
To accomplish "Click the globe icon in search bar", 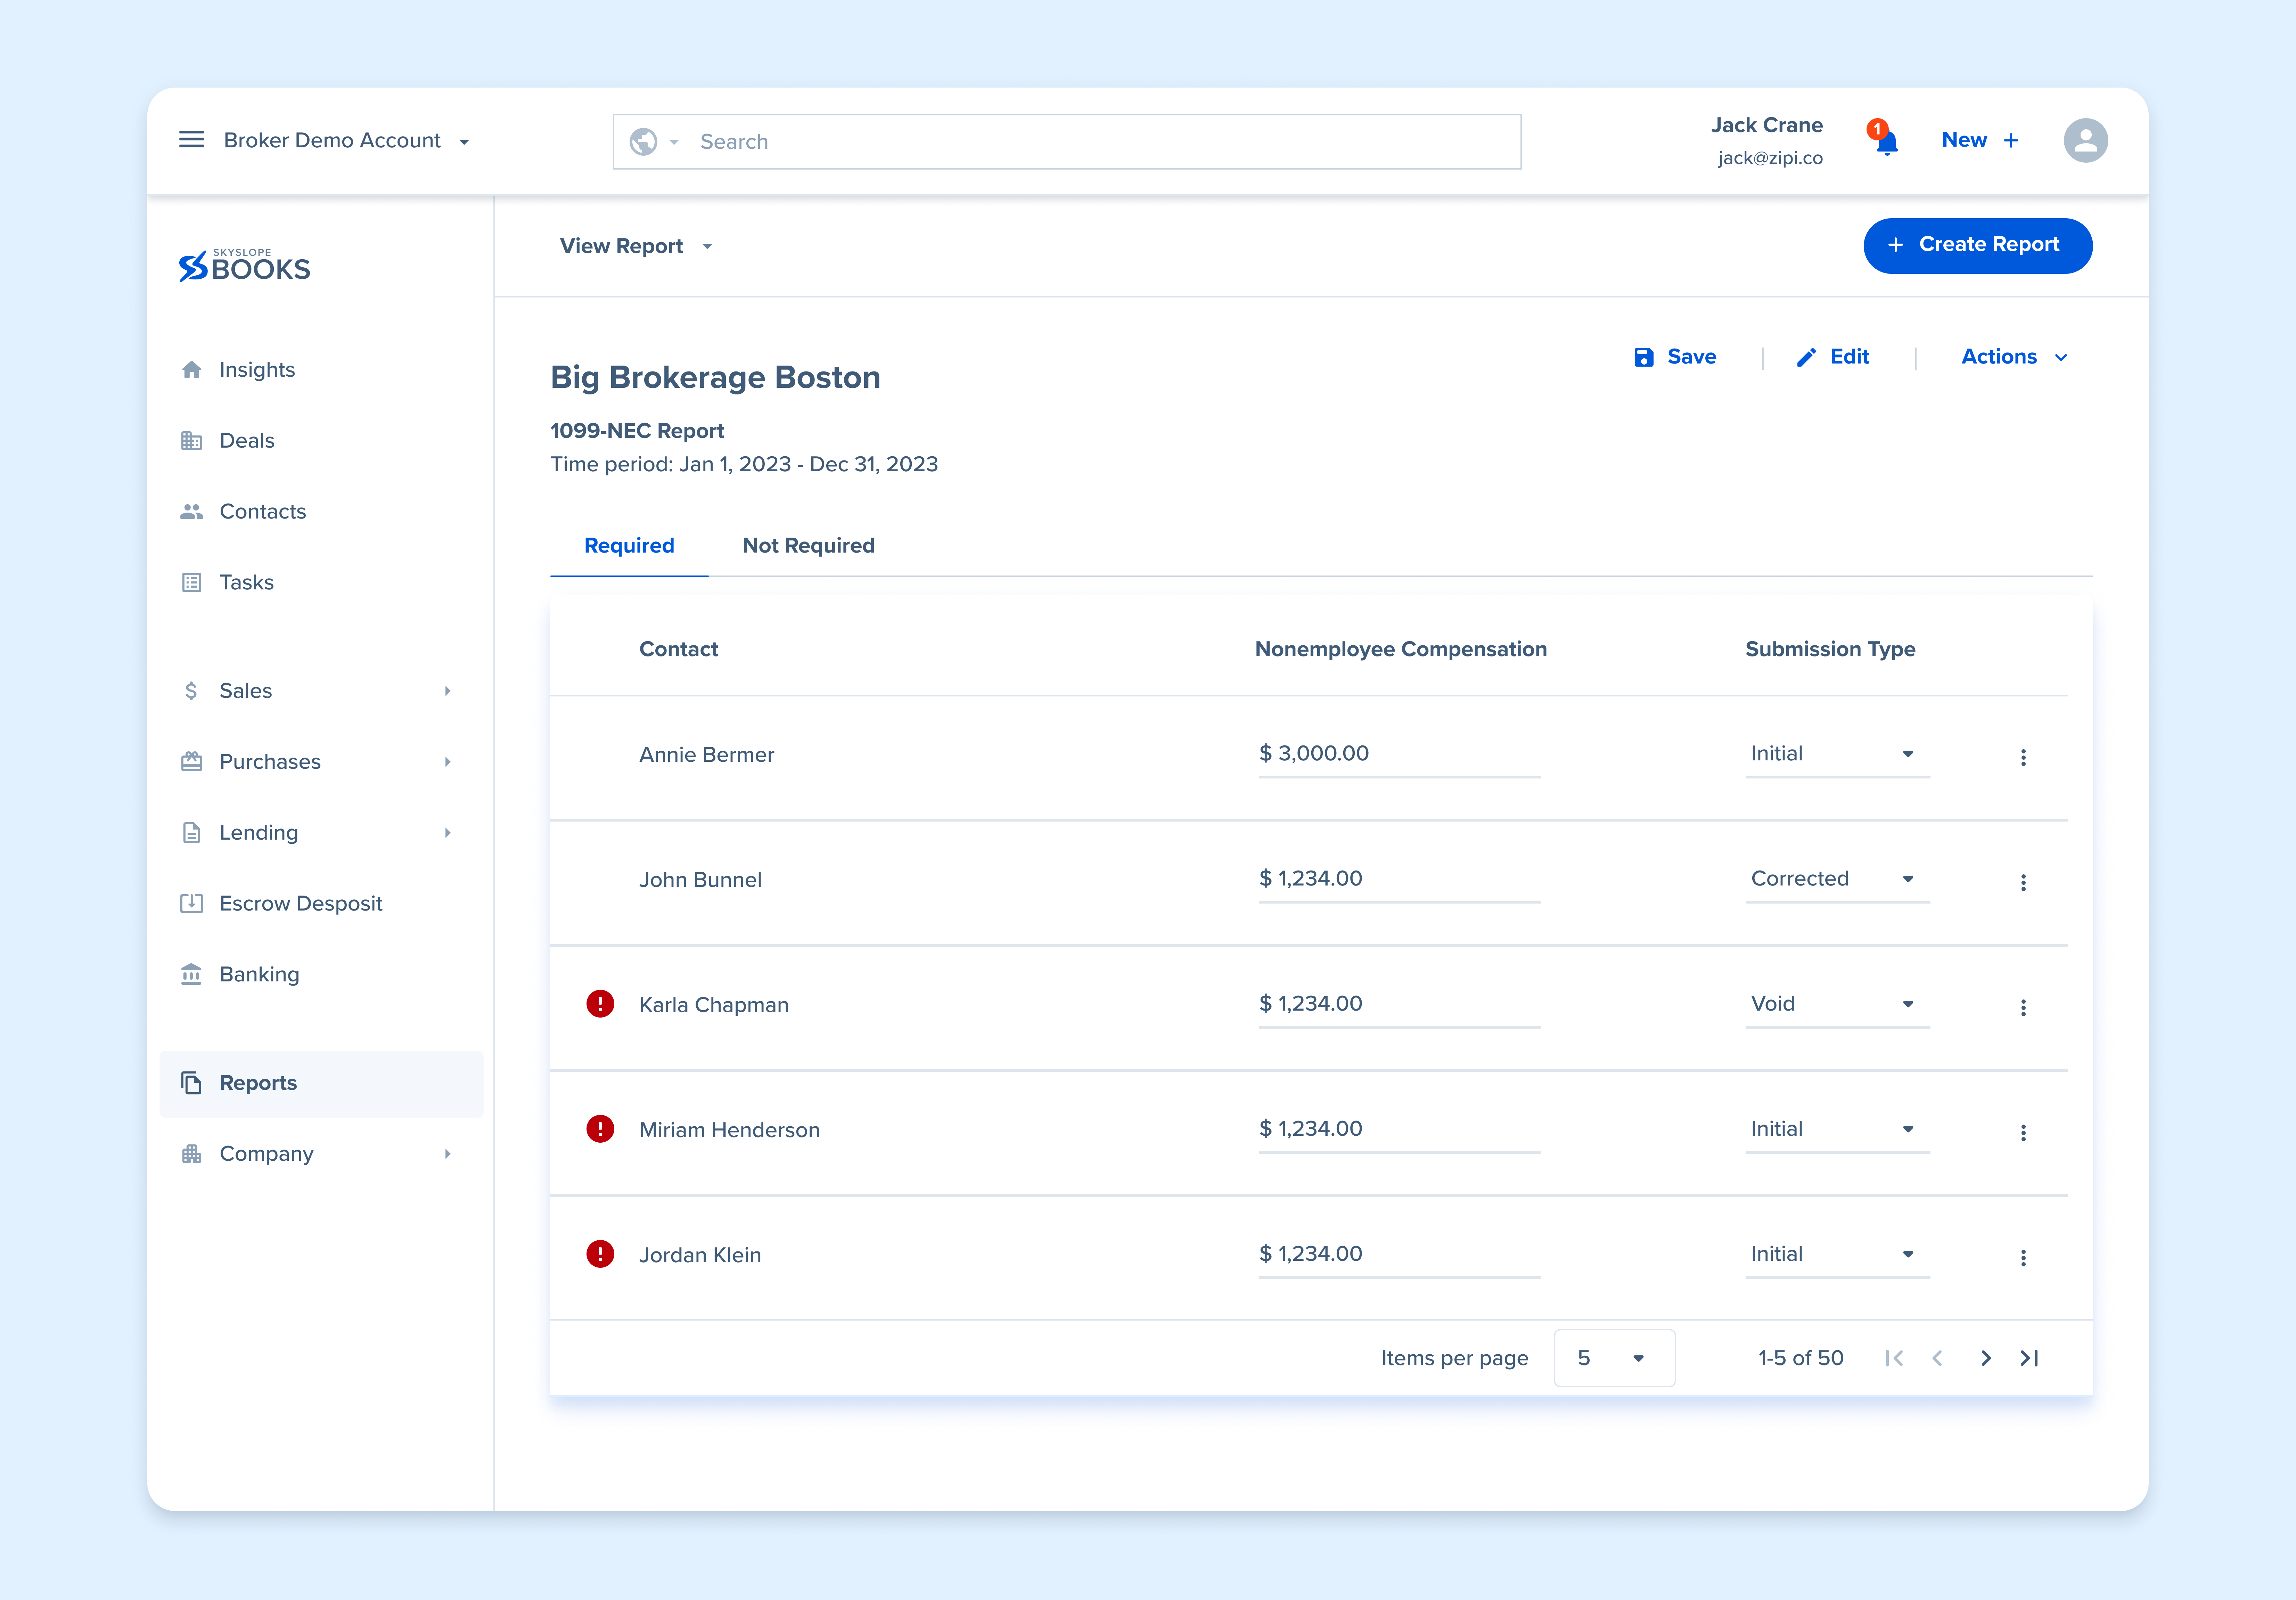I will pos(643,142).
